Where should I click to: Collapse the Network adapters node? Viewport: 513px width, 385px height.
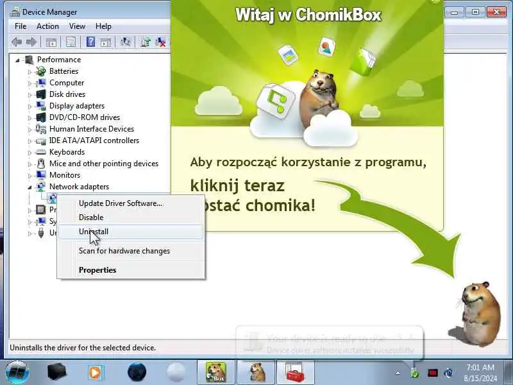(29, 187)
